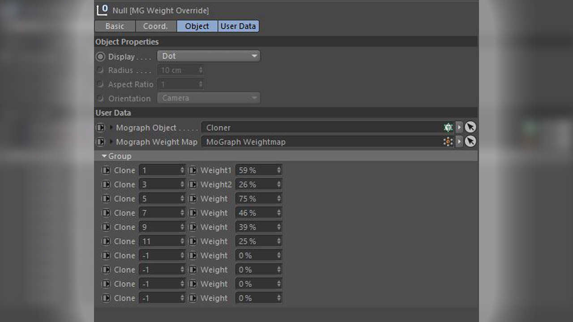Open the Display dropdown showing Dot
Viewport: 573px width, 322px height.
tap(209, 56)
